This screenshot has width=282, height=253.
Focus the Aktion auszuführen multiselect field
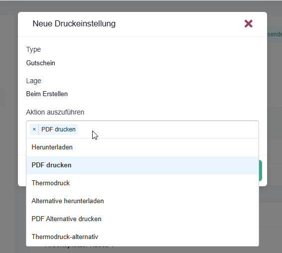tap(142, 129)
